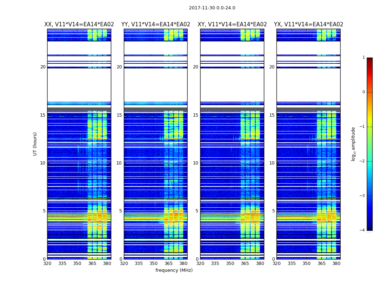Screen dimensions: 378x288
Task: Click the colorbar tick label −2
Action: coord(362,161)
